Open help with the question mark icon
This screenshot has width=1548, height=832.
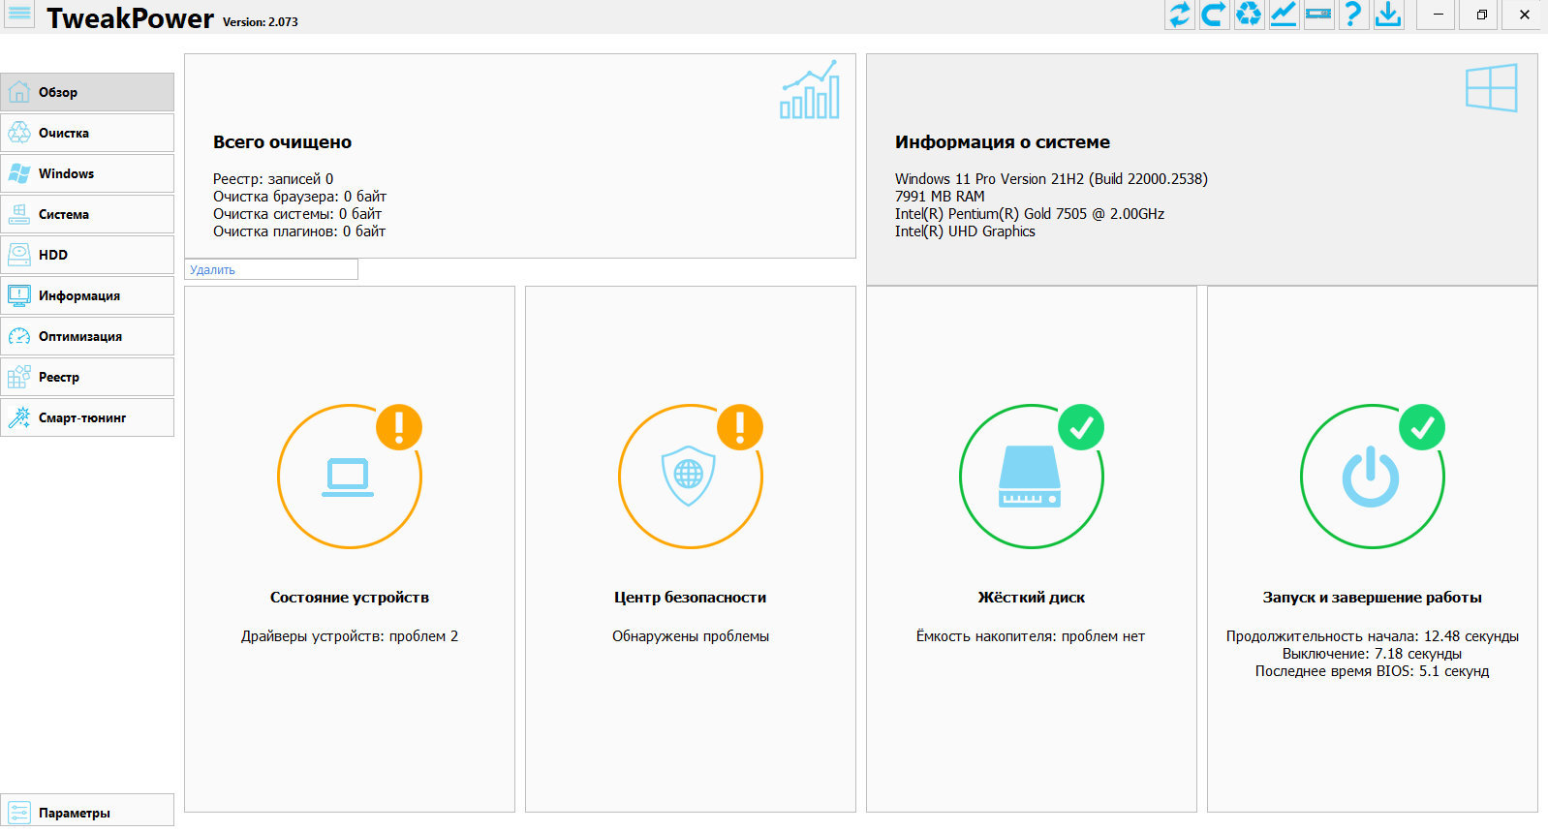[x=1353, y=15]
